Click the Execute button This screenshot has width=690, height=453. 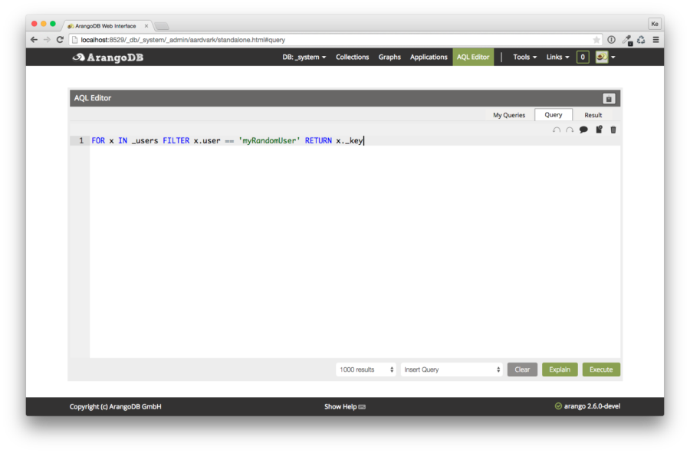click(x=601, y=369)
